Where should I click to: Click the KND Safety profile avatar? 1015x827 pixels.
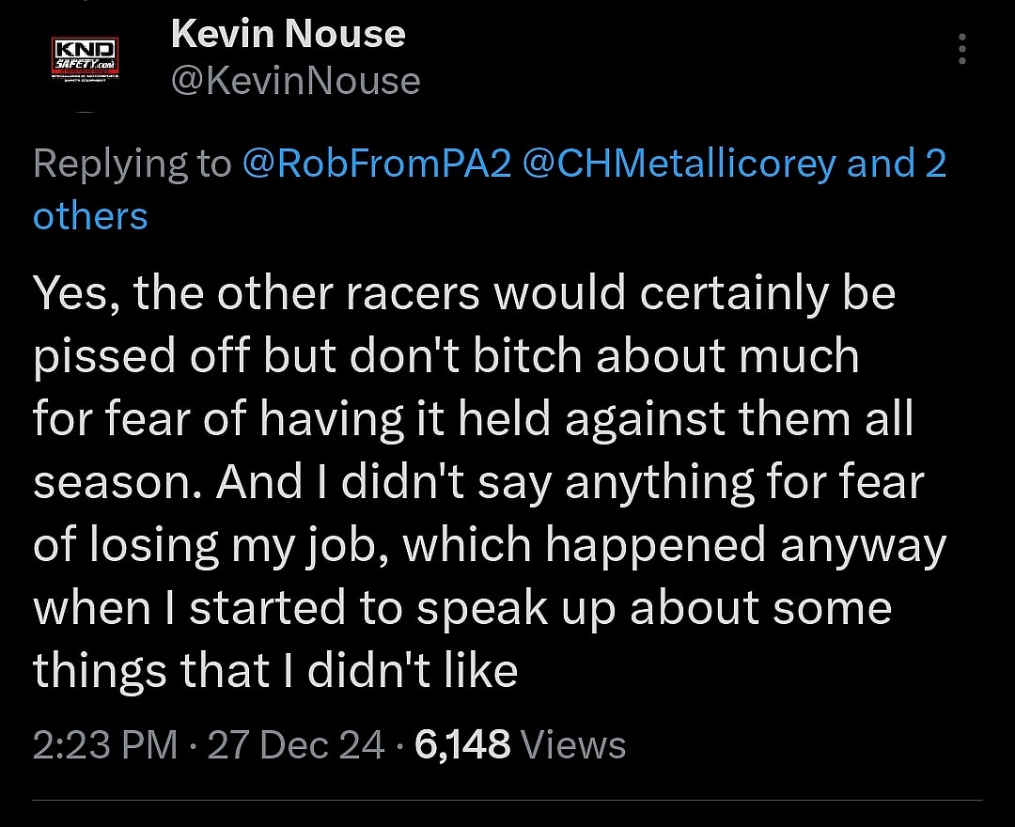click(x=84, y=61)
